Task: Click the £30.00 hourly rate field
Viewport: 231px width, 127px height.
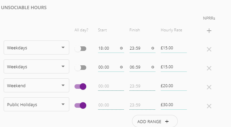Action: pyautogui.click(x=174, y=105)
